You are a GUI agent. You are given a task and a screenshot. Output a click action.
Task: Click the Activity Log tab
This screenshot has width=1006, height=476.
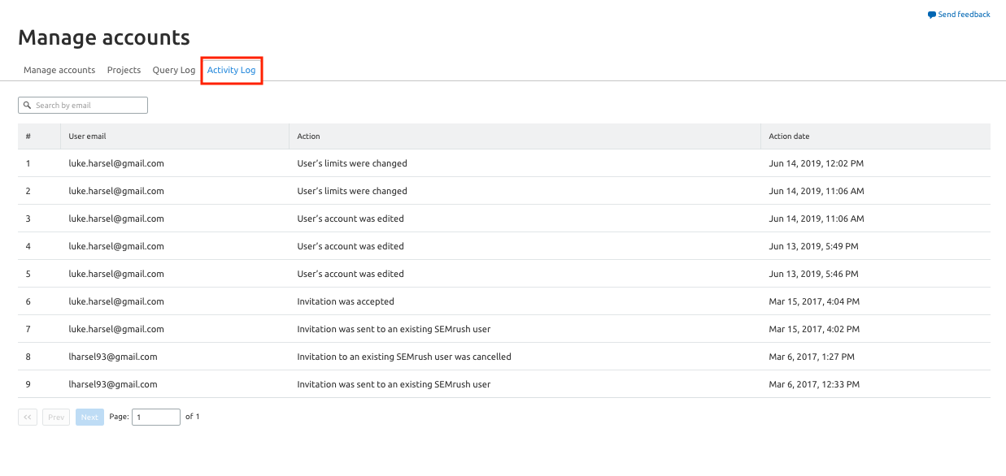(x=232, y=70)
